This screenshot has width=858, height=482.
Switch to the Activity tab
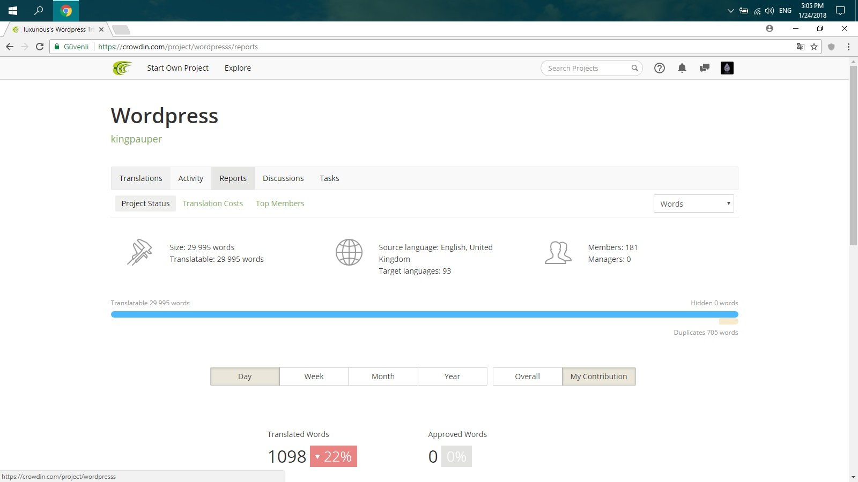click(191, 178)
